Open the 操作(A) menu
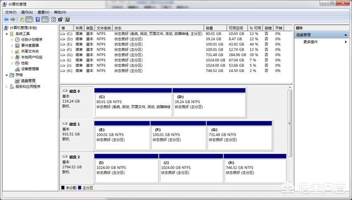Screen dimensions: 352x200 pyautogui.click(x=27, y=12)
